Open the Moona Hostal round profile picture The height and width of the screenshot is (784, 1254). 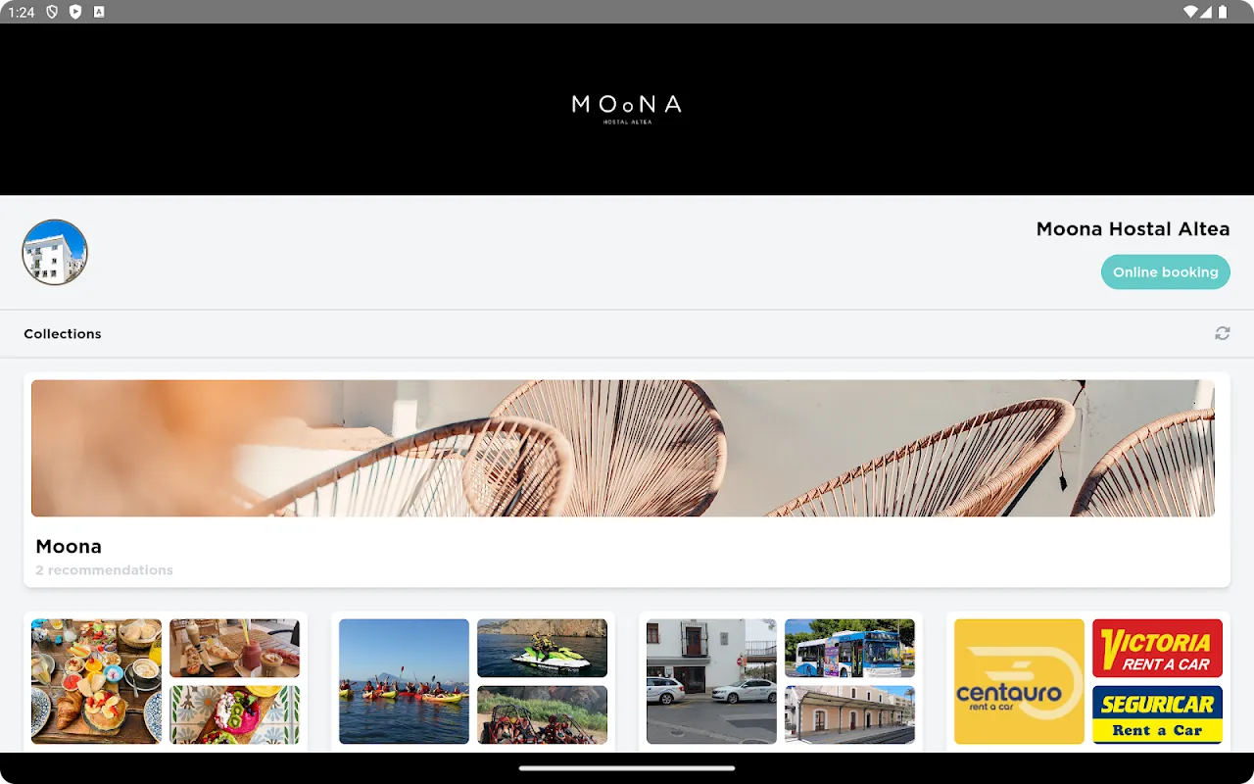[55, 252]
